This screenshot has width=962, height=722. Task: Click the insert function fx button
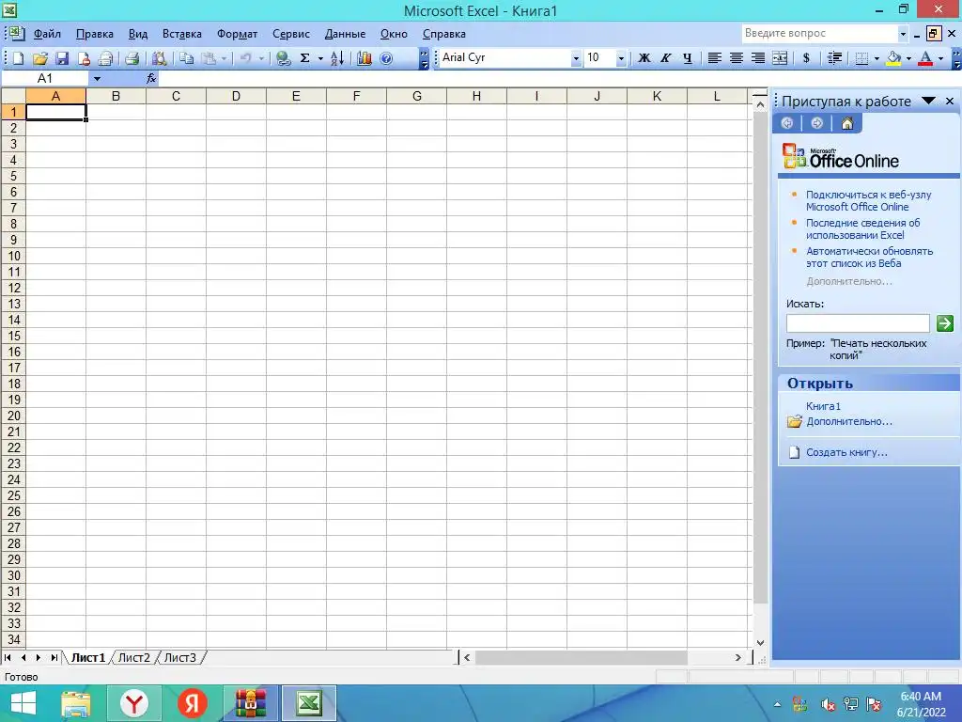151,79
